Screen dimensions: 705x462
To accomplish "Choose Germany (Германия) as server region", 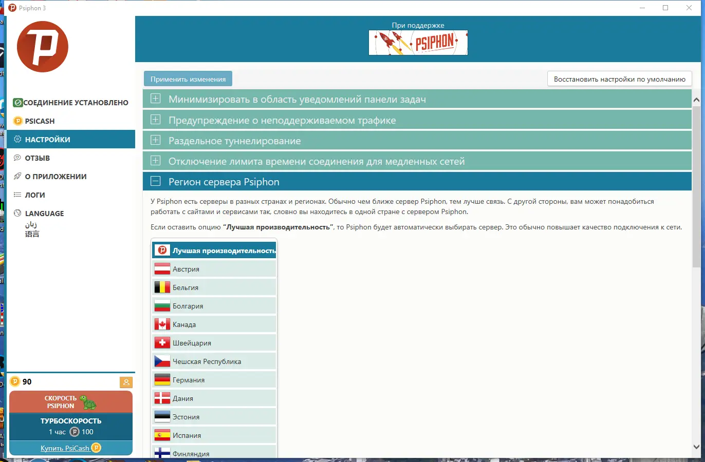I will tap(214, 380).
